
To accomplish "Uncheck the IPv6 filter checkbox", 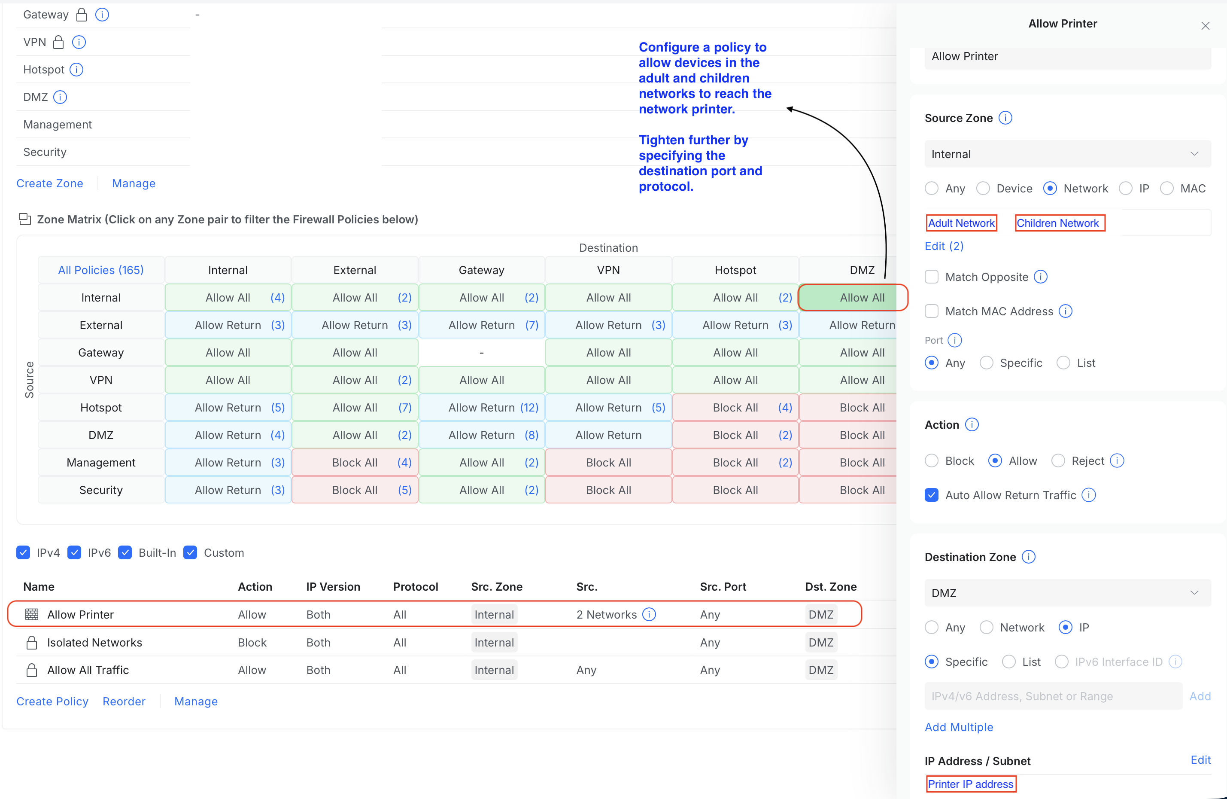I will (x=75, y=552).
